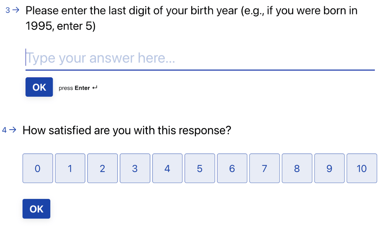387x227 pixels.
Task: Choose the maximum rating 10
Action: point(362,168)
